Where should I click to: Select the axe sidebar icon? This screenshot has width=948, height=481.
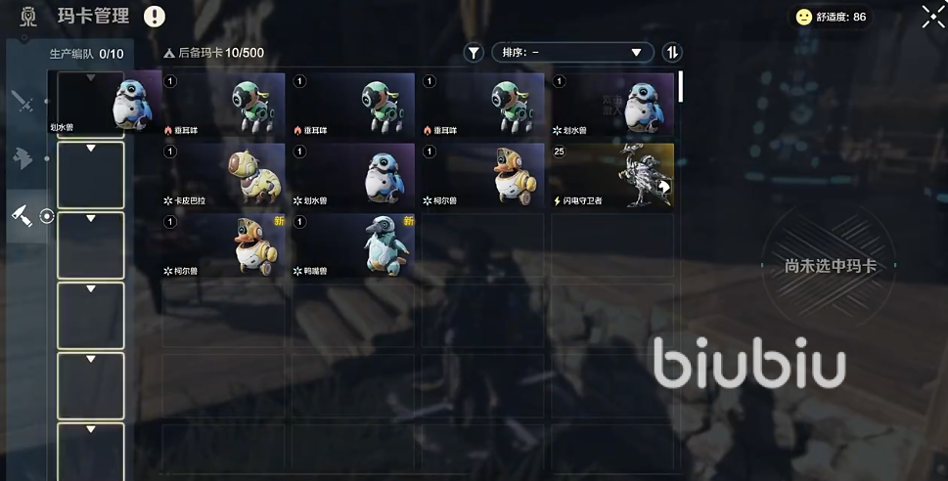23,158
